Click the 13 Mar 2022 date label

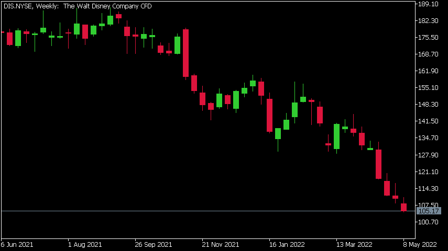tap(354, 245)
